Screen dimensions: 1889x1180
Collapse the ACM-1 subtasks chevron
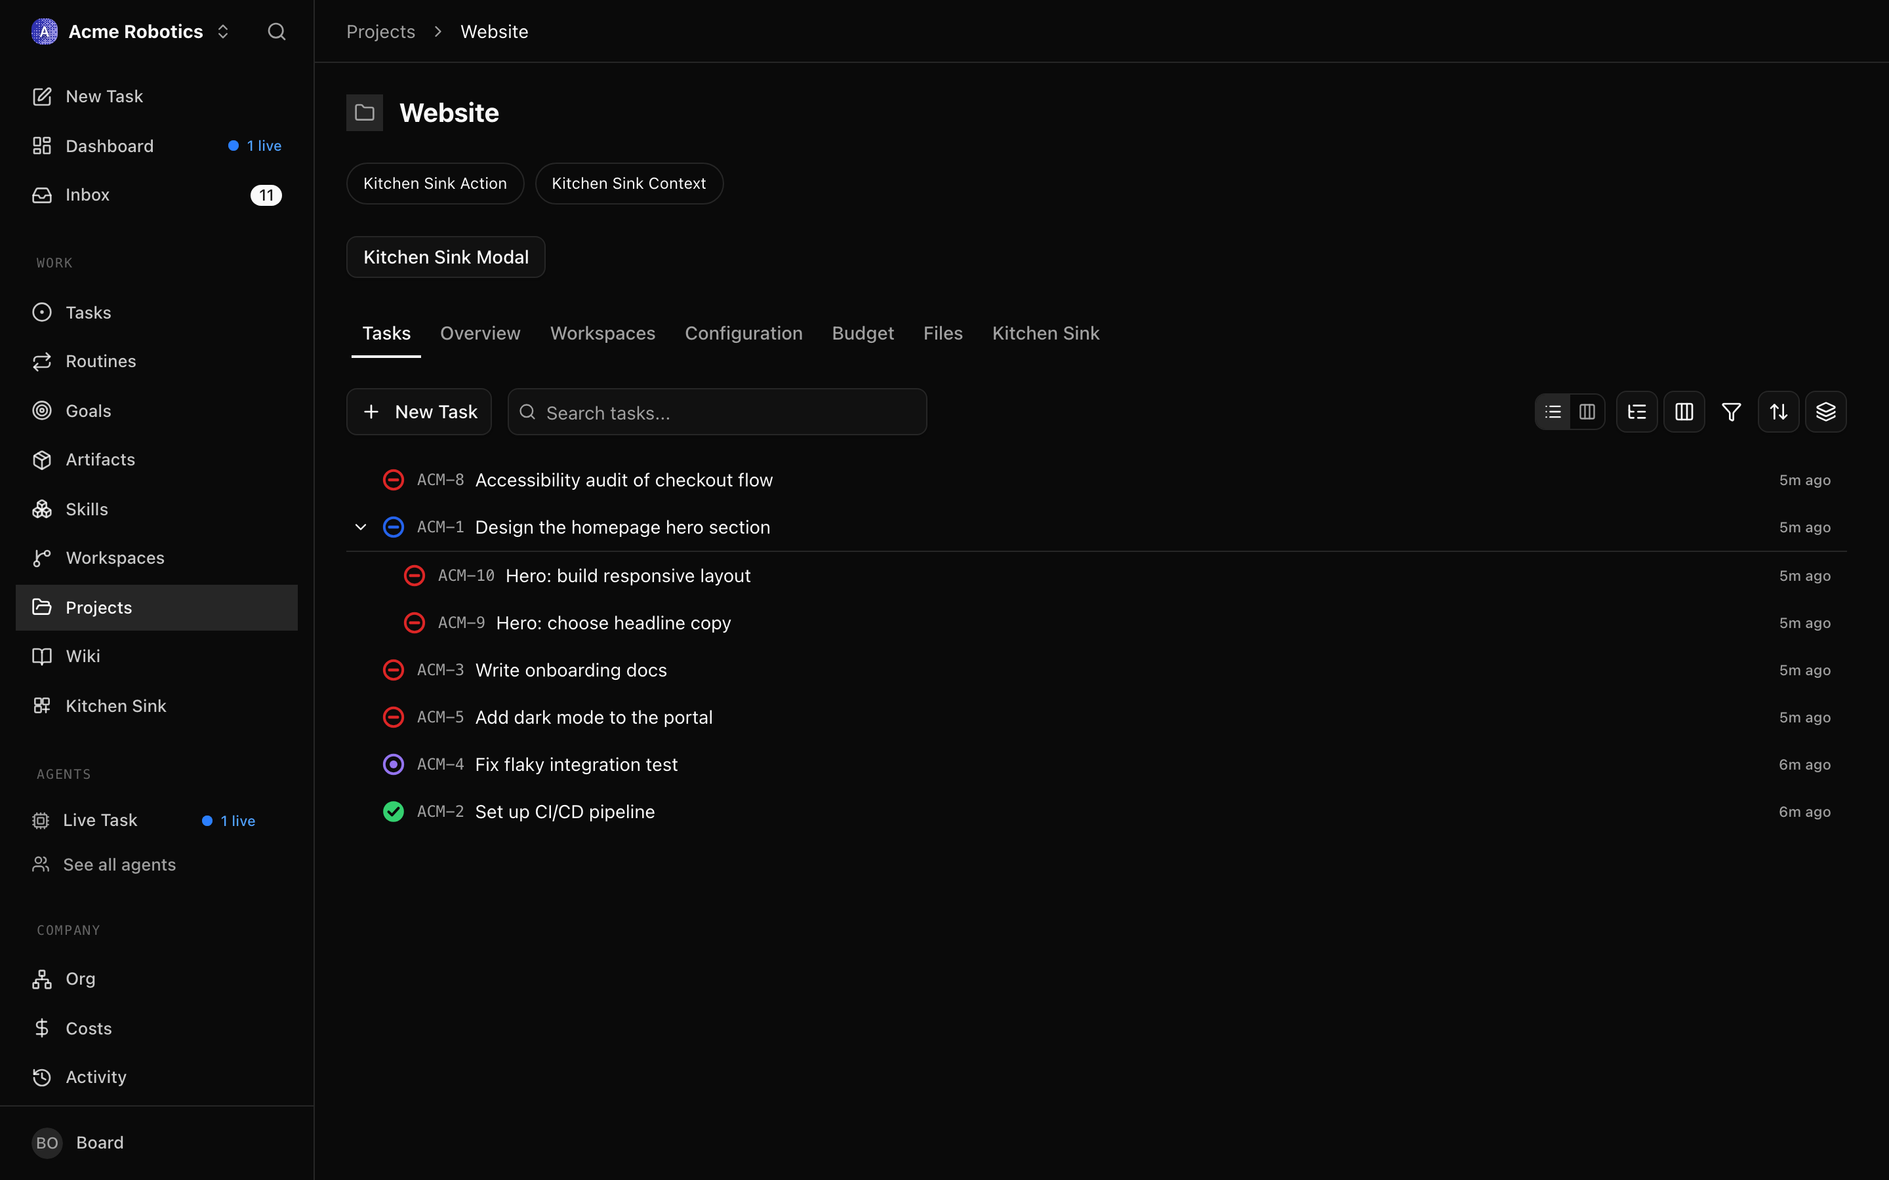pos(361,527)
